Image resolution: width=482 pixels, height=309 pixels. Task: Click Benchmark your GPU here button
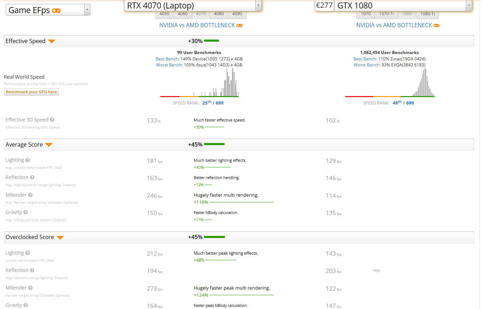coord(31,92)
